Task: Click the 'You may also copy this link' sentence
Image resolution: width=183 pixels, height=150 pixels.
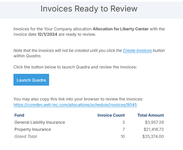Action: tap(78, 99)
